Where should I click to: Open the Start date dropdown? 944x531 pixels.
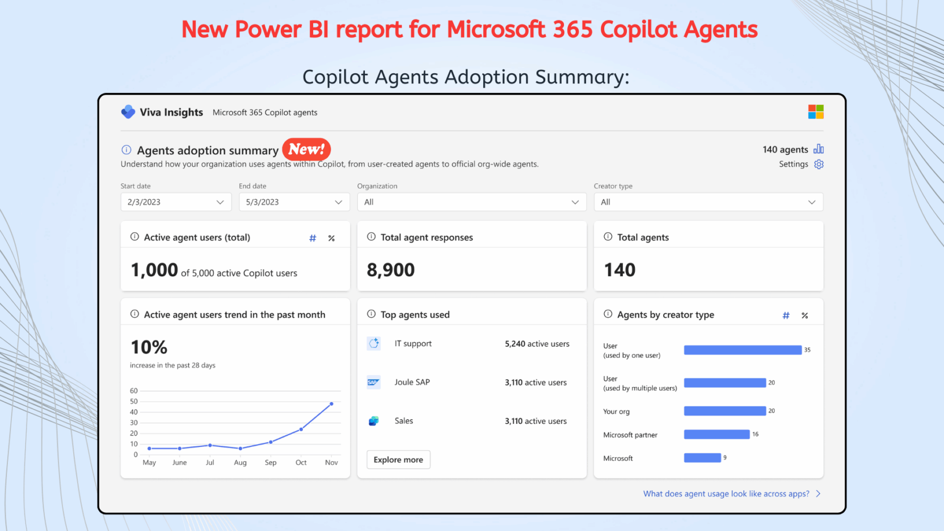click(176, 202)
